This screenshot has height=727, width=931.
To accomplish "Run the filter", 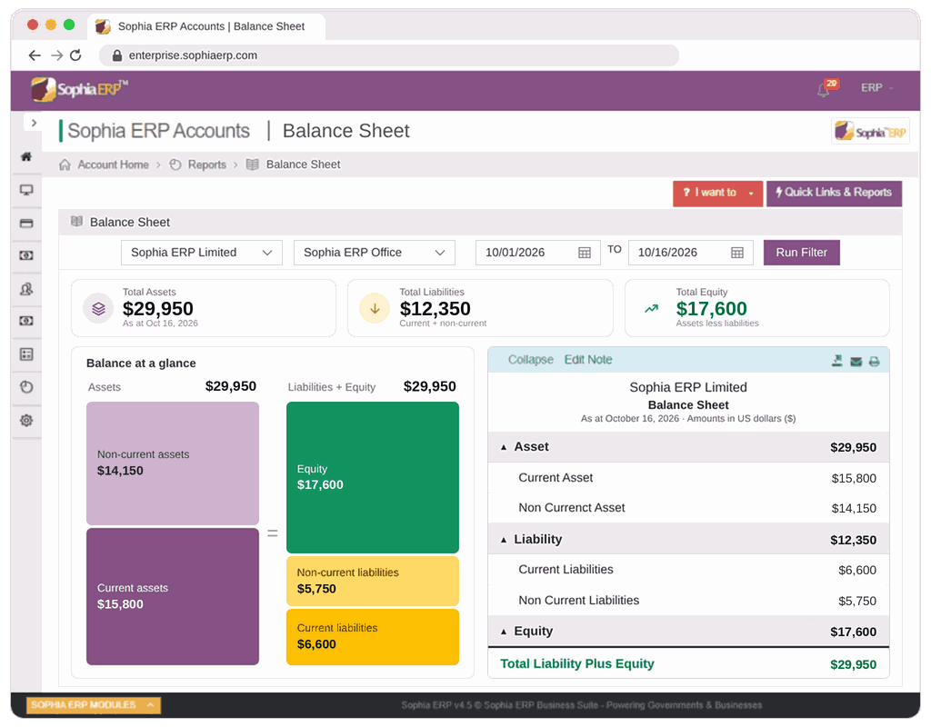I will (801, 253).
